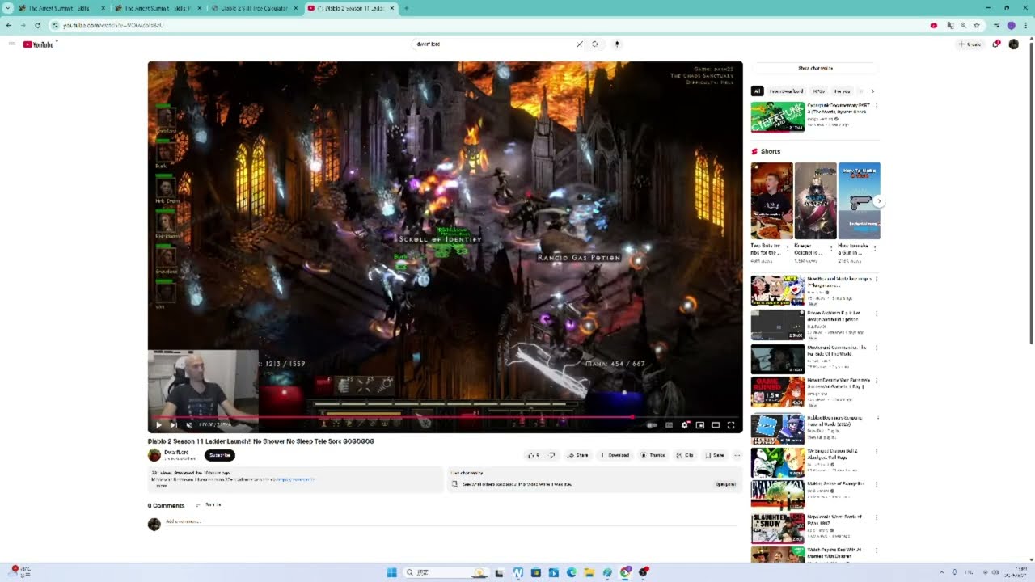This screenshot has width=1035, height=582.
Task: Toggle theater mode on the player
Action: click(x=716, y=424)
